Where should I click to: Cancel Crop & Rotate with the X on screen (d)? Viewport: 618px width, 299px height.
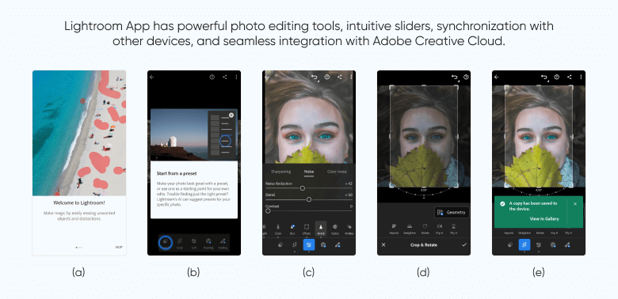pos(383,244)
